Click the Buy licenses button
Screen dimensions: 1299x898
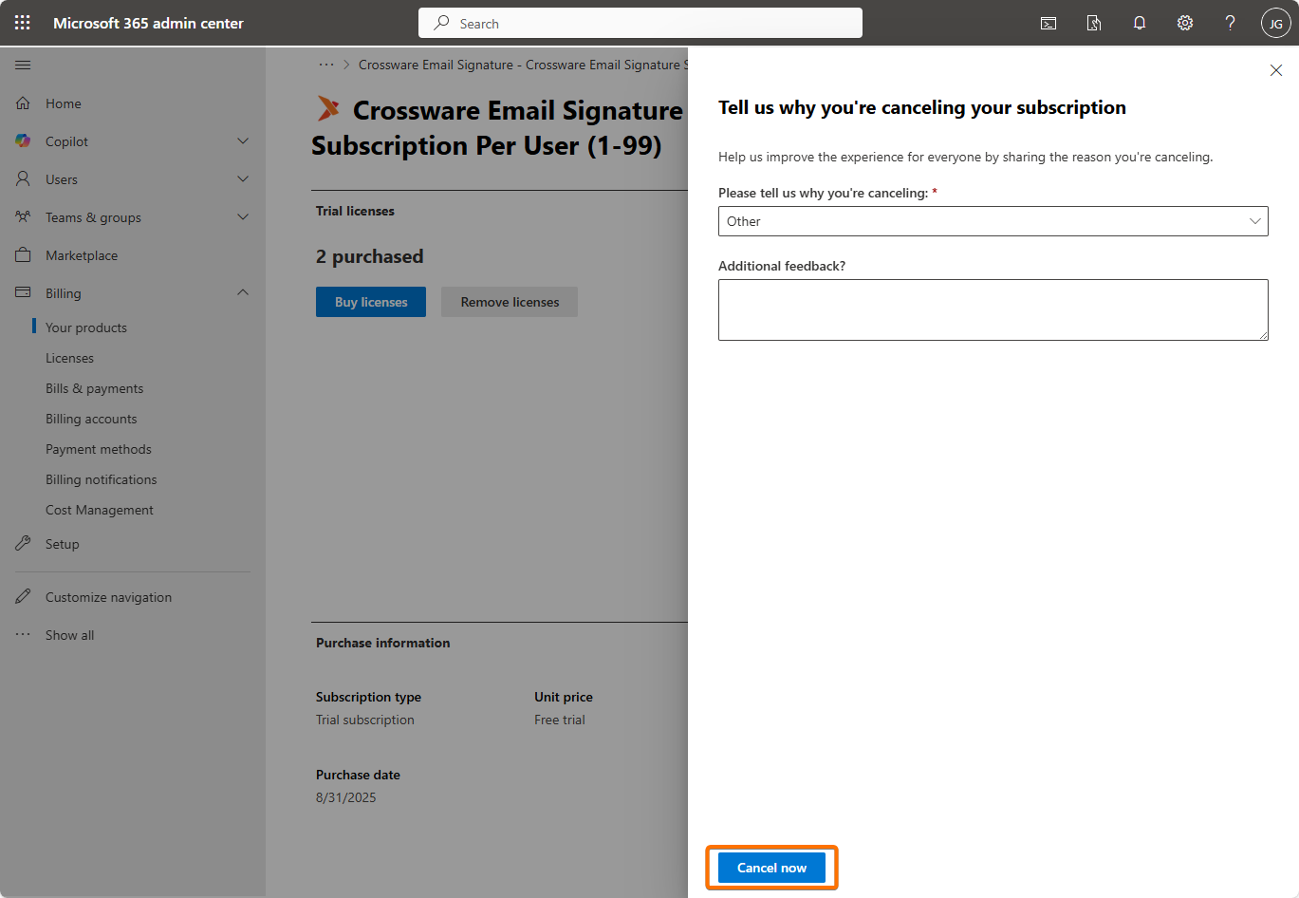tap(371, 302)
